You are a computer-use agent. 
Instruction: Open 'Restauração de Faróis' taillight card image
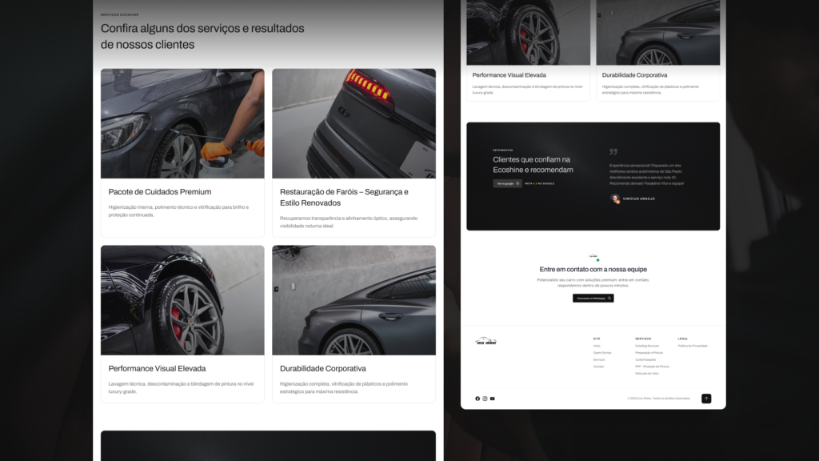pos(354,123)
